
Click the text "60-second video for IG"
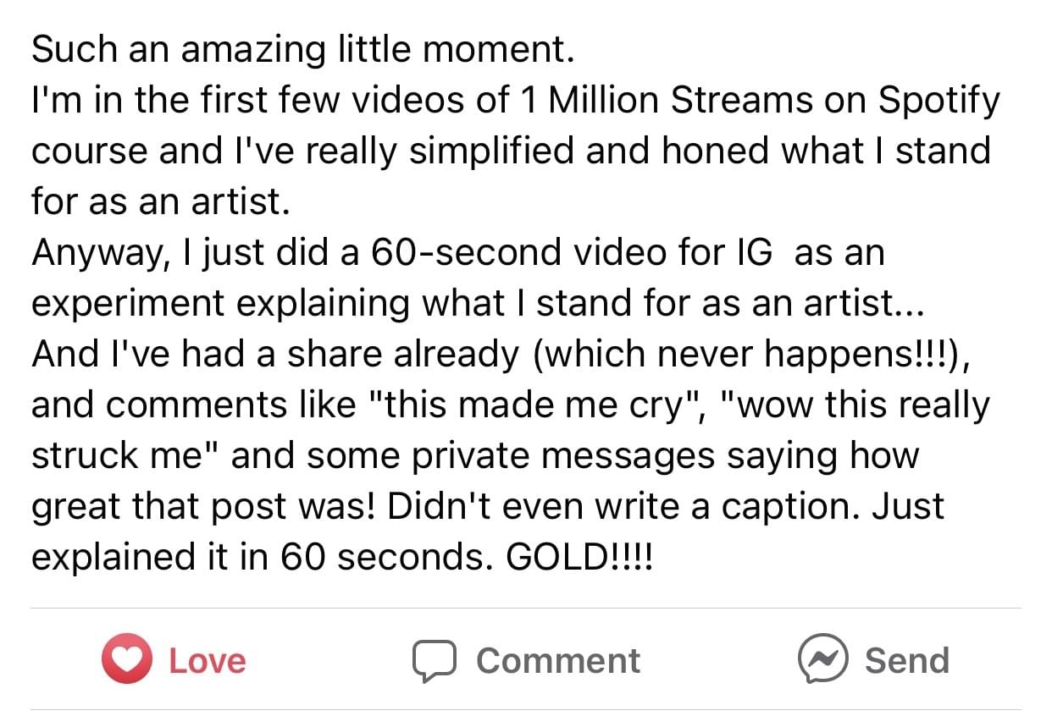tap(572, 252)
